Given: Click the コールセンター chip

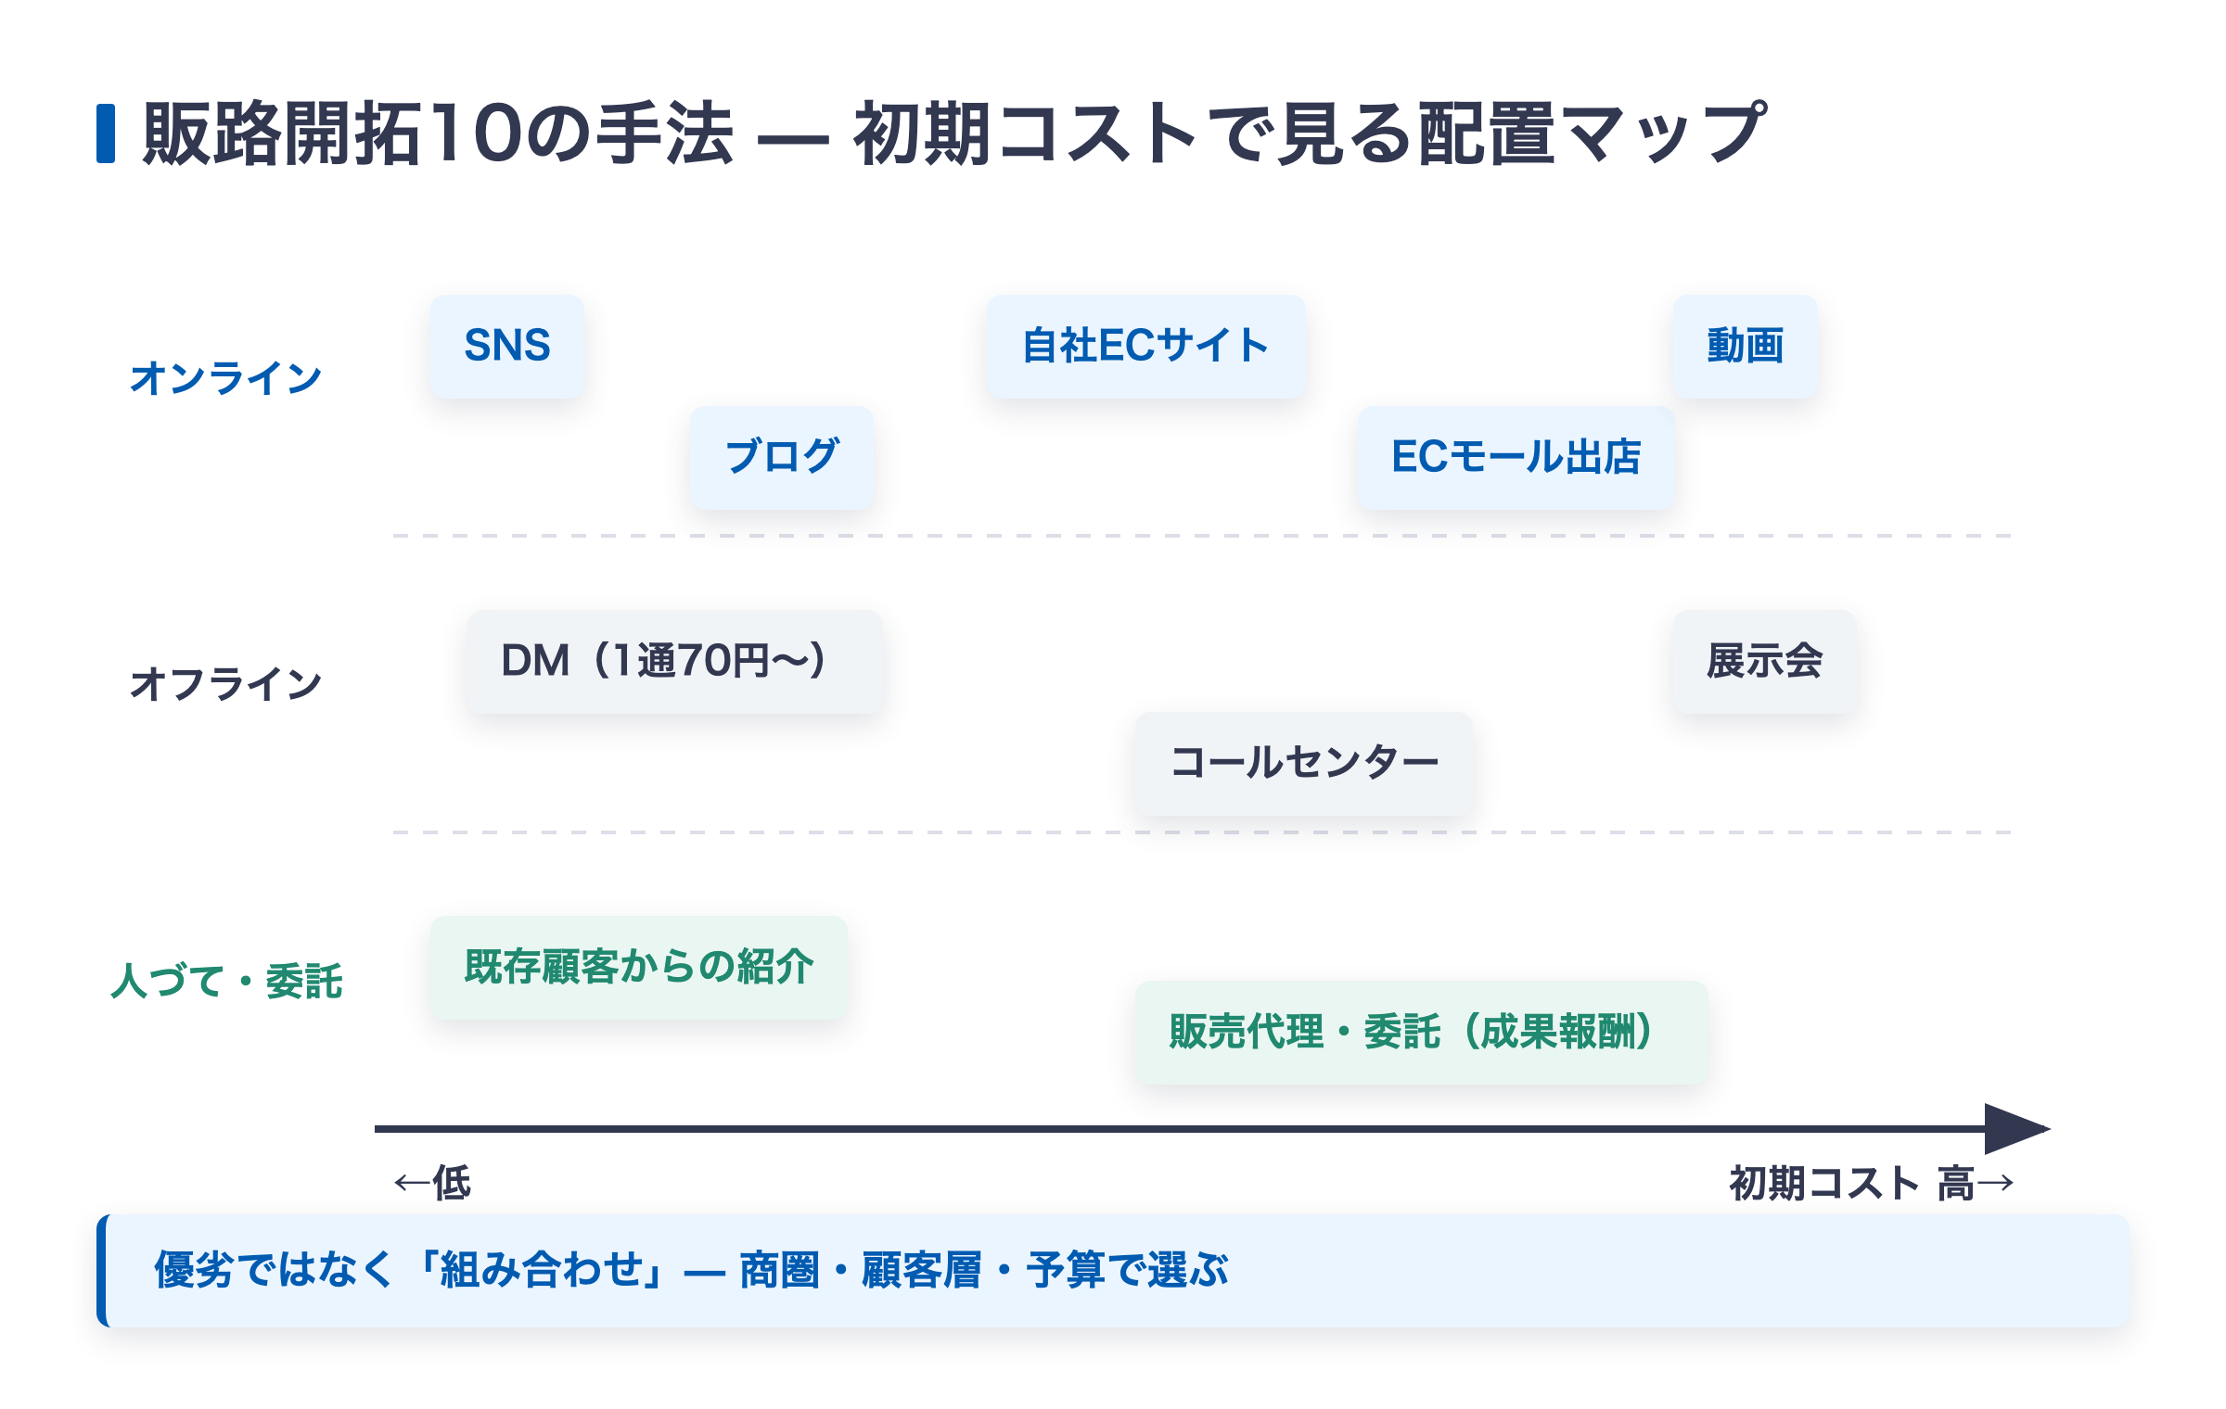Looking at the screenshot, I should tap(1303, 764).
